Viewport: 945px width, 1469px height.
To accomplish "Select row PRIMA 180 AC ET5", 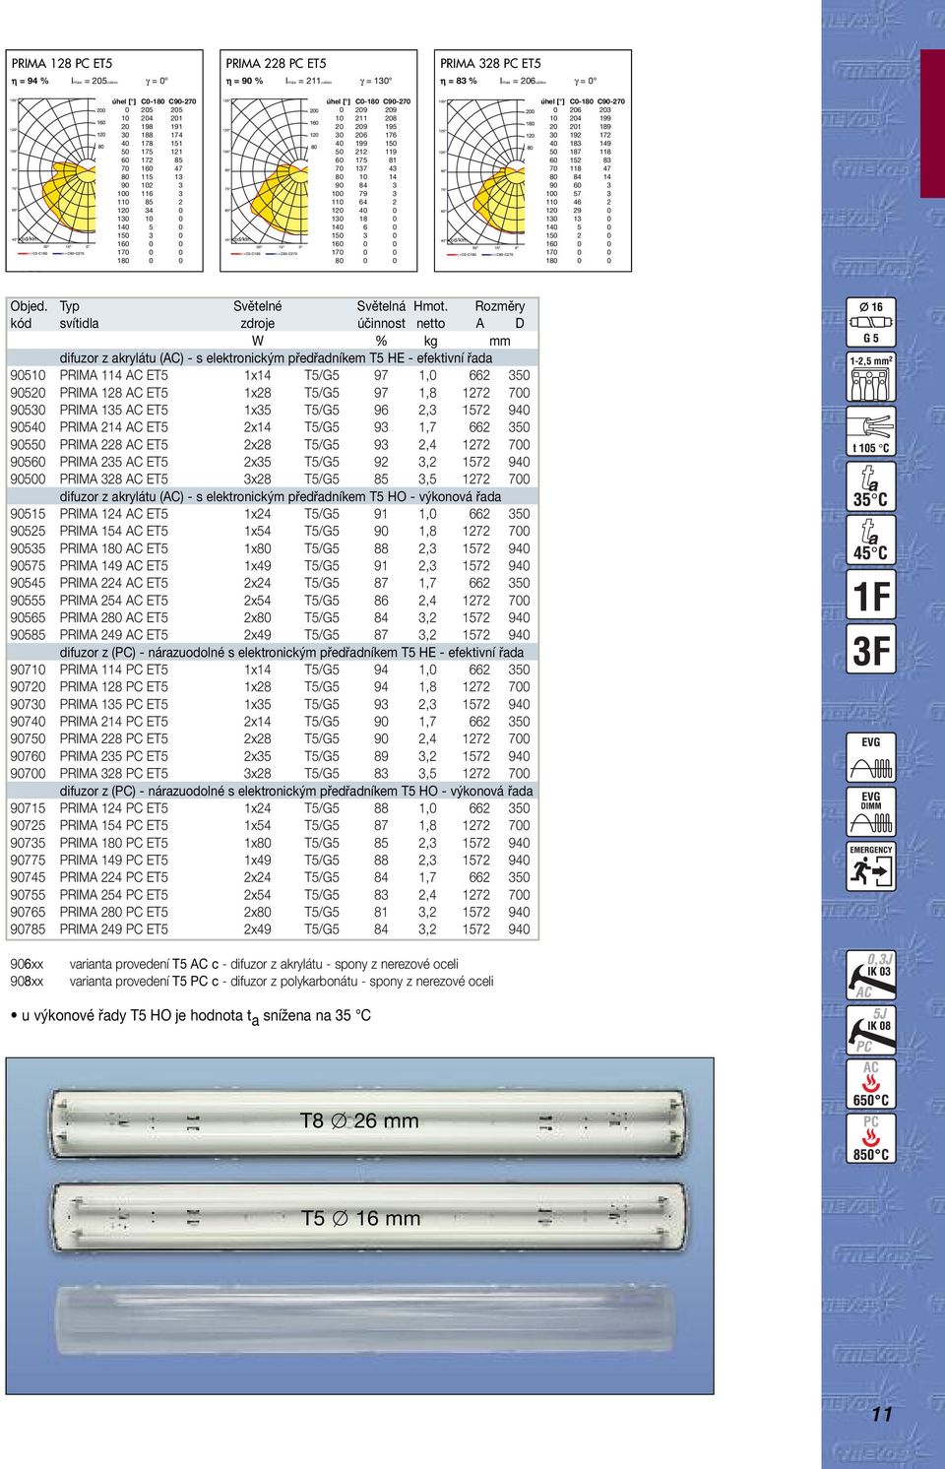I will [272, 548].
